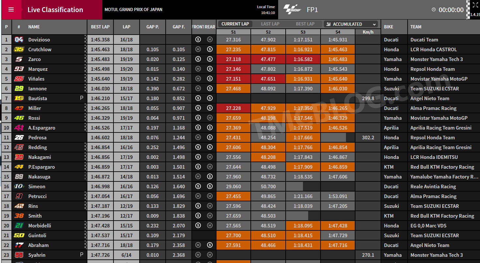Click Rossi's rear tyre compound icon
This screenshot has width=480, height=263.
210,118
